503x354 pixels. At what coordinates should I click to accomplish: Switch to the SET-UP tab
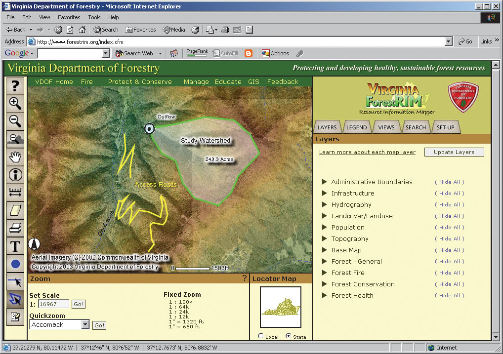pyautogui.click(x=446, y=127)
